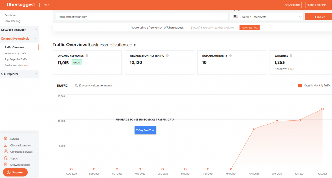Click the MAY 2021 chart data point
Viewport: 332px width, 178px height.
(x=277, y=121)
